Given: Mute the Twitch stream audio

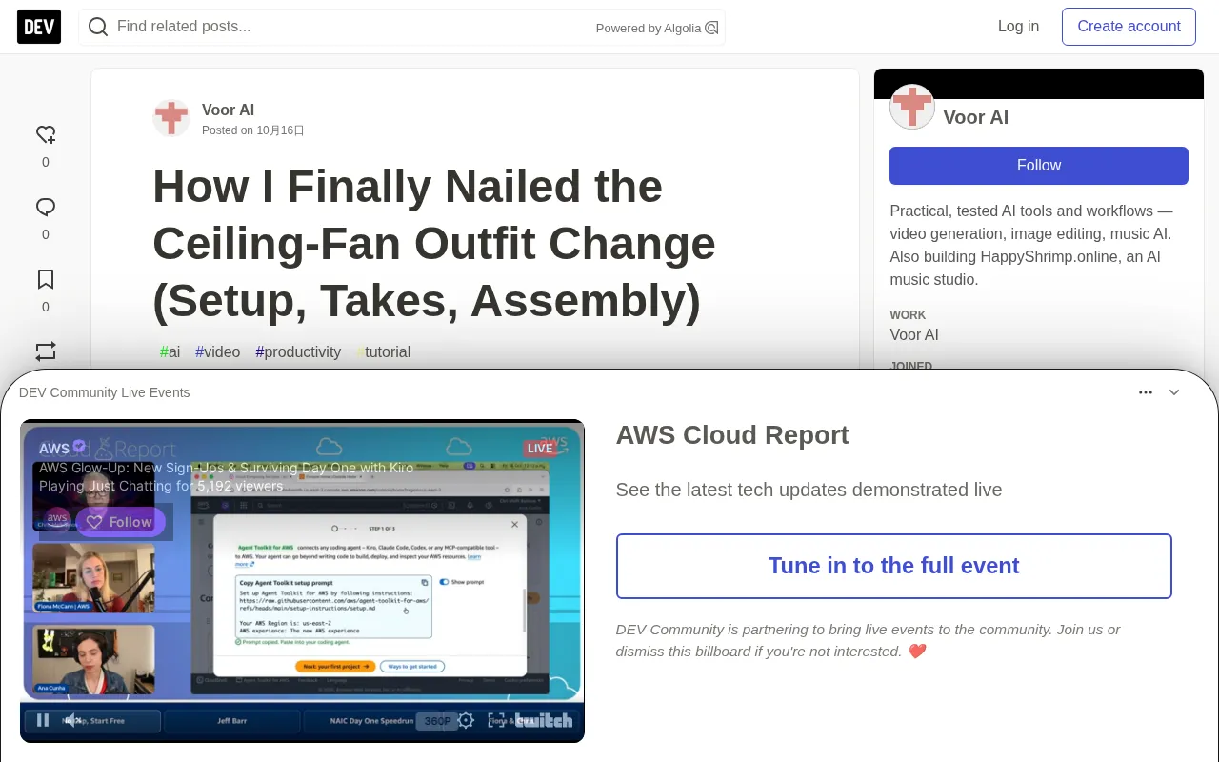Looking at the screenshot, I should [71, 720].
